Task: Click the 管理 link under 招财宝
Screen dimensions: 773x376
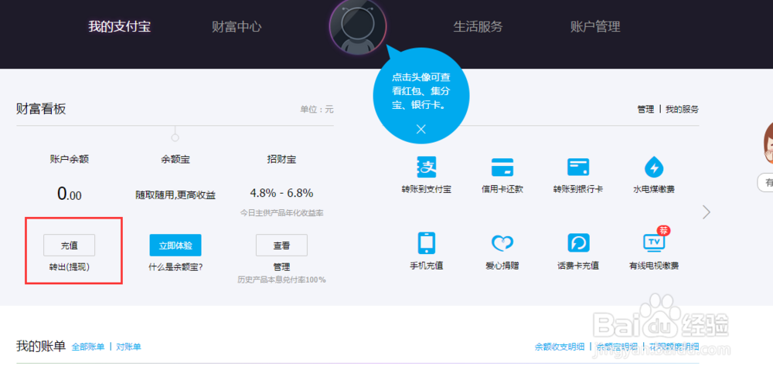Action: tap(281, 267)
